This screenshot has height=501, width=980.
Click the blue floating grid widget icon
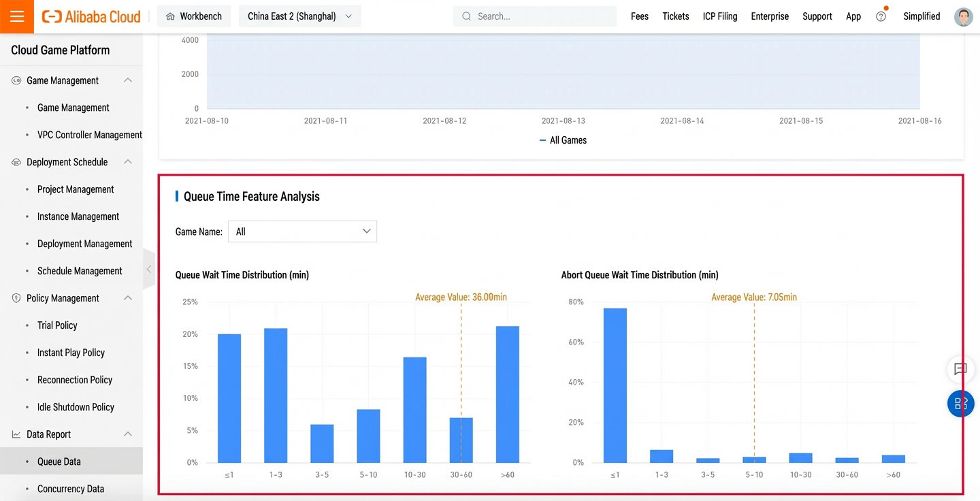[960, 404]
